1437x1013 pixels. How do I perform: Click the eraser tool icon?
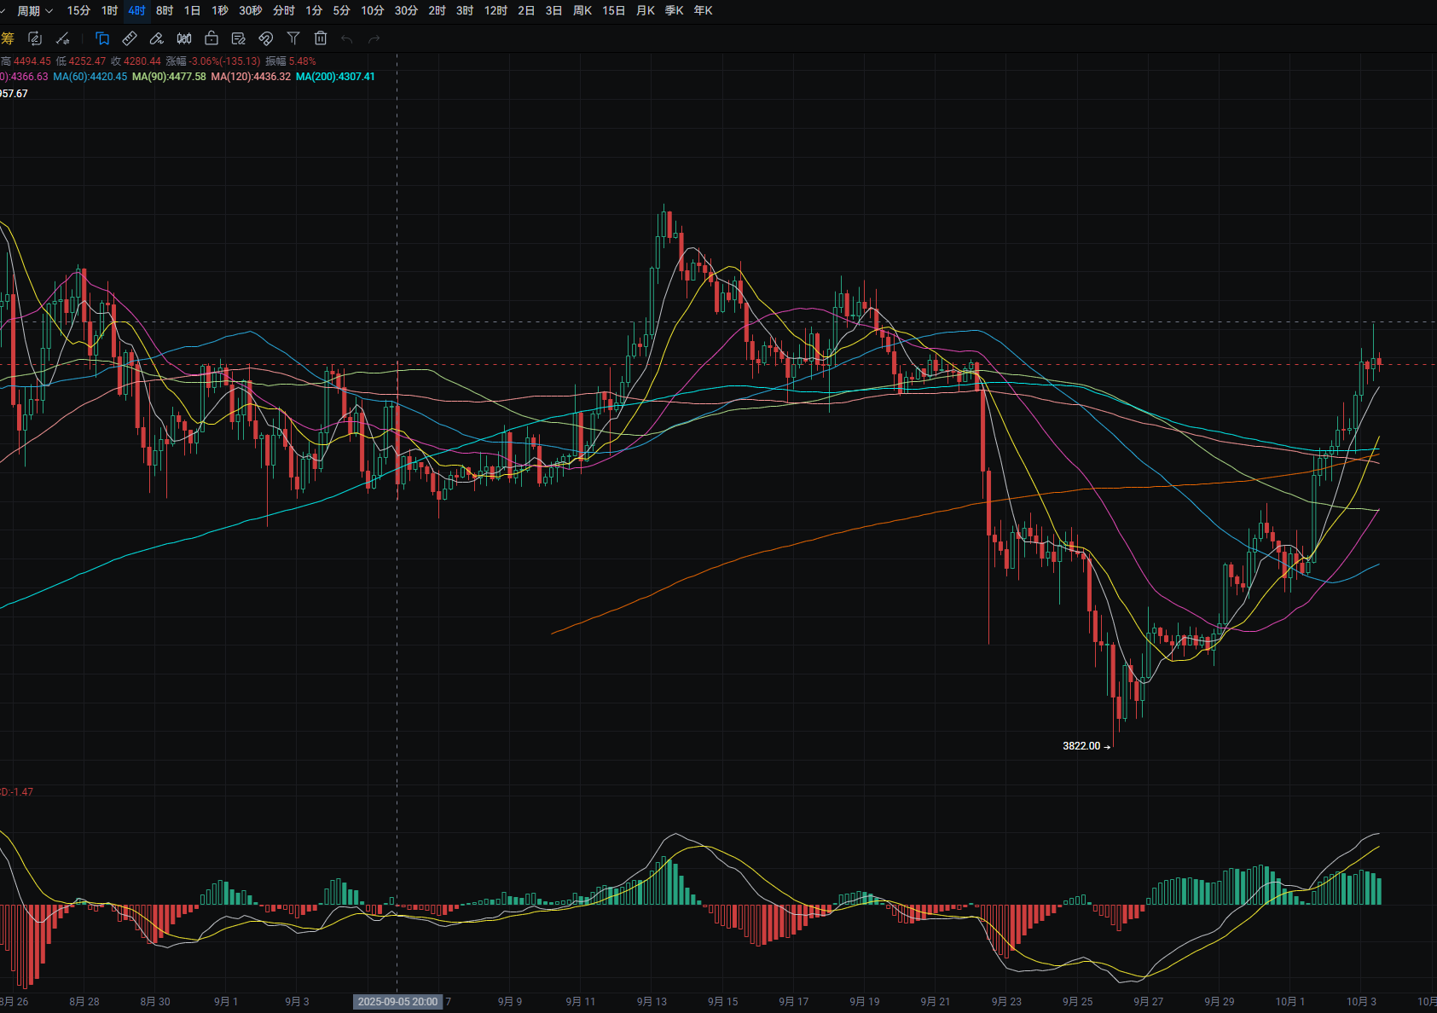[157, 38]
